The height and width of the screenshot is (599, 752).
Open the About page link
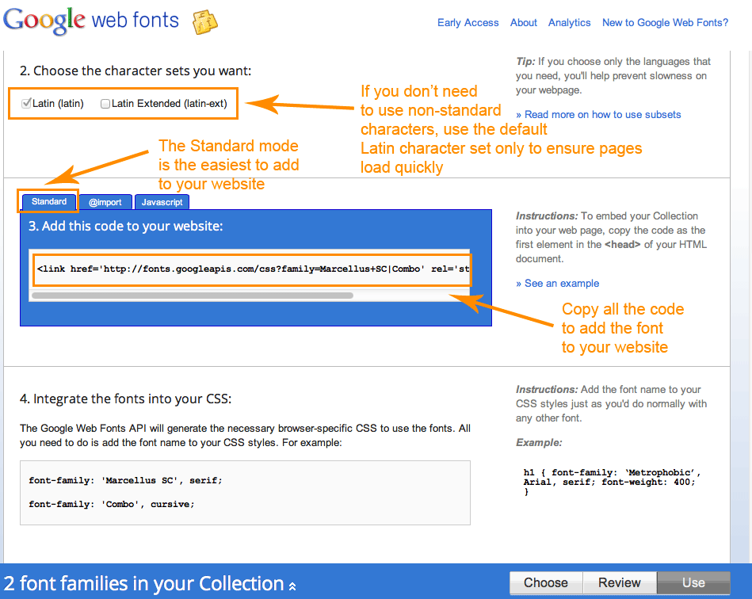[x=523, y=22]
